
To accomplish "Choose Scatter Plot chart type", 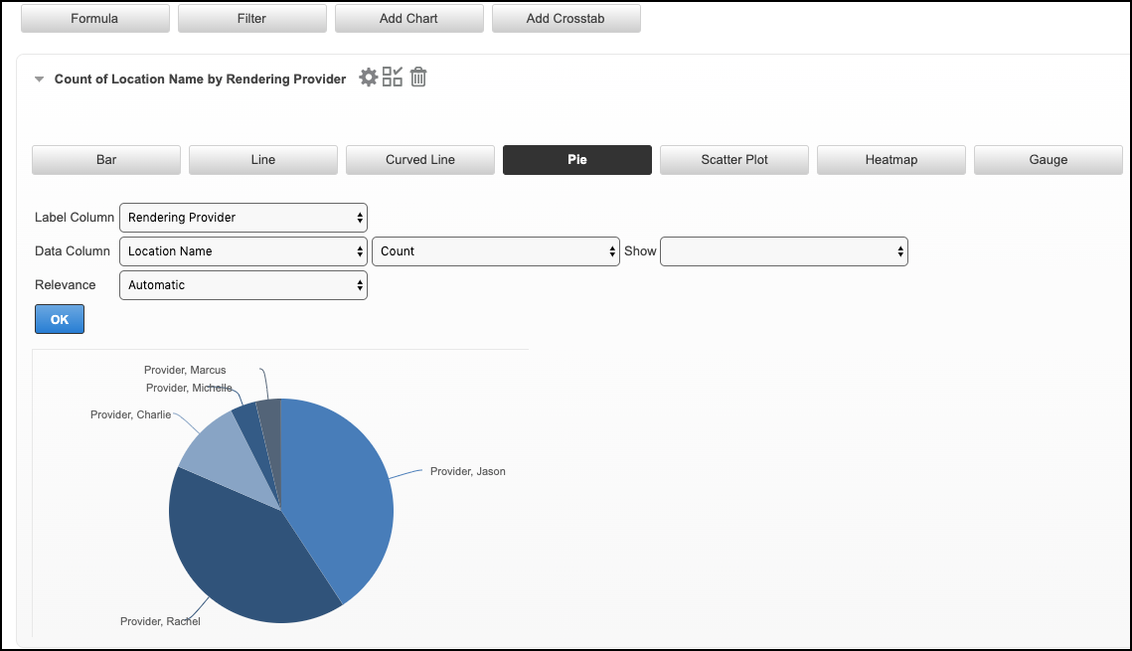I will click(x=734, y=160).
